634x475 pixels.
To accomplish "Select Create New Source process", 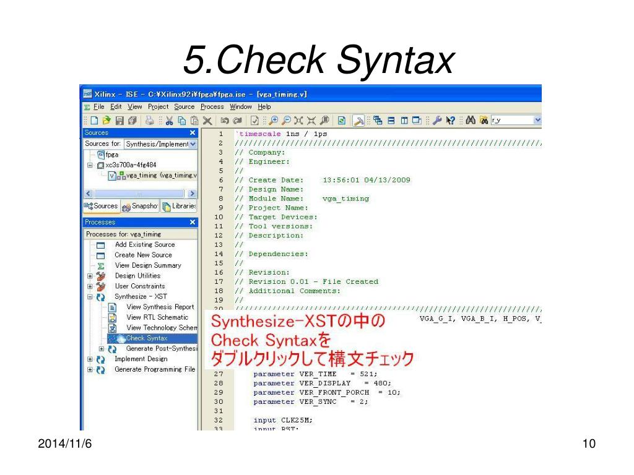I will (143, 255).
